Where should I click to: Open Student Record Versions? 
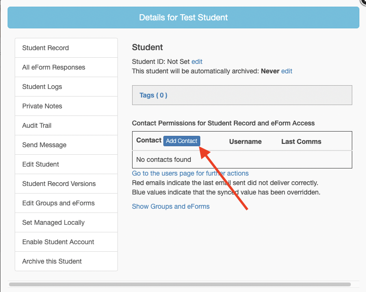(59, 184)
